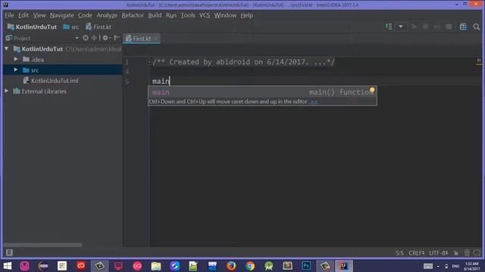Image resolution: width=485 pixels, height=272 pixels.
Task: Open Firefox from the taskbar
Action: 231,266
